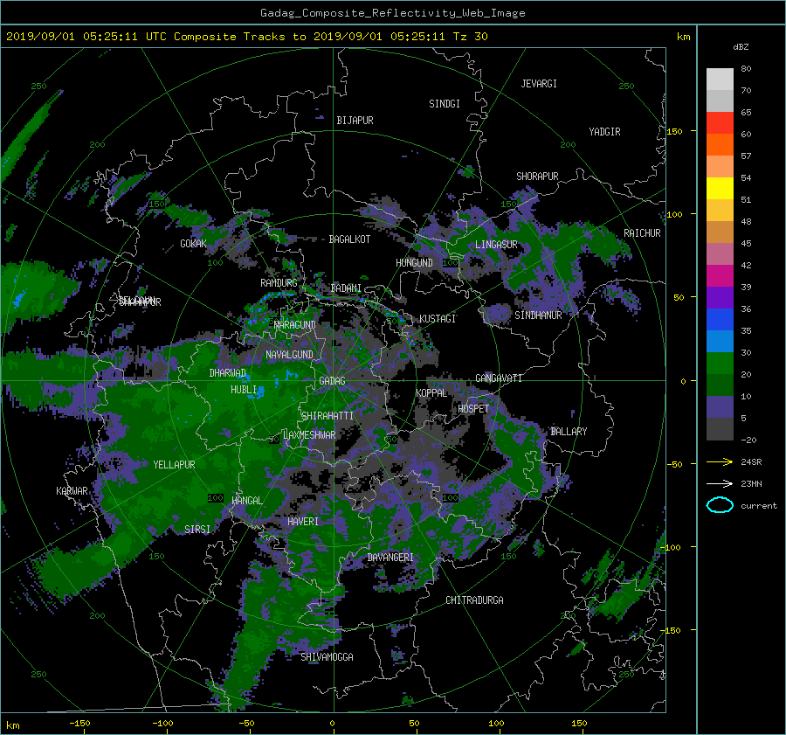This screenshot has width=786, height=735.
Task: Pick the bright yellow 54–51 dBZ swatch
Action: (x=720, y=188)
